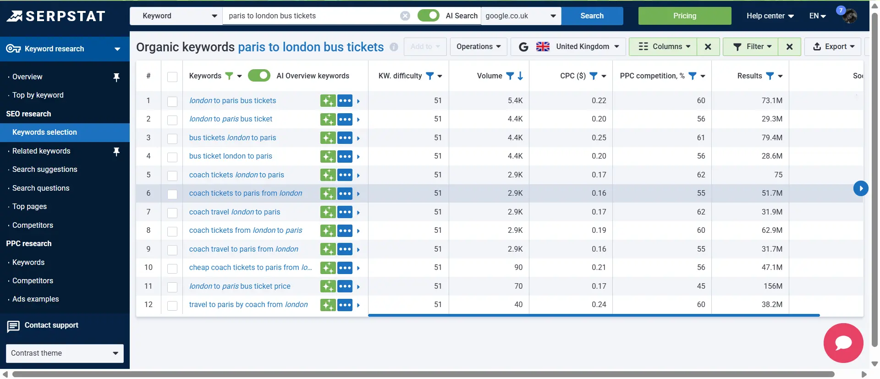The width and height of the screenshot is (880, 379).
Task: Open the google.co.uk search engine dropdown
Action: tap(521, 16)
